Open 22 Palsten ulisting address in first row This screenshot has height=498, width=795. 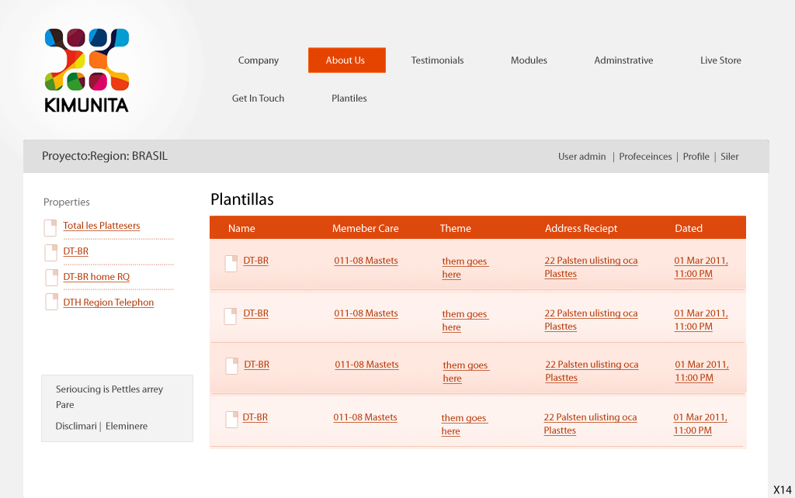pos(591,267)
